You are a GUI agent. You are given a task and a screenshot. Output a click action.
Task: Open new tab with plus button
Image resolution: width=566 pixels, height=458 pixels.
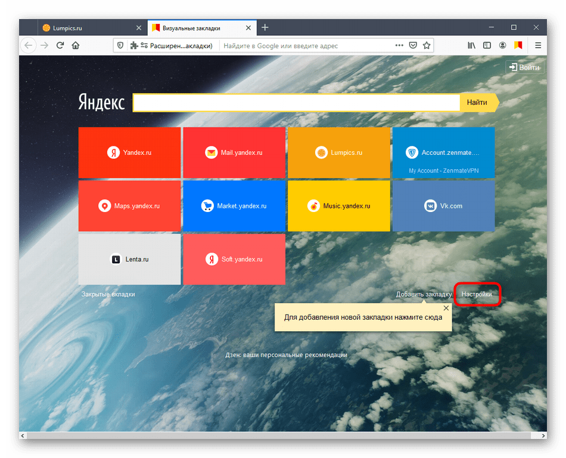click(x=265, y=27)
